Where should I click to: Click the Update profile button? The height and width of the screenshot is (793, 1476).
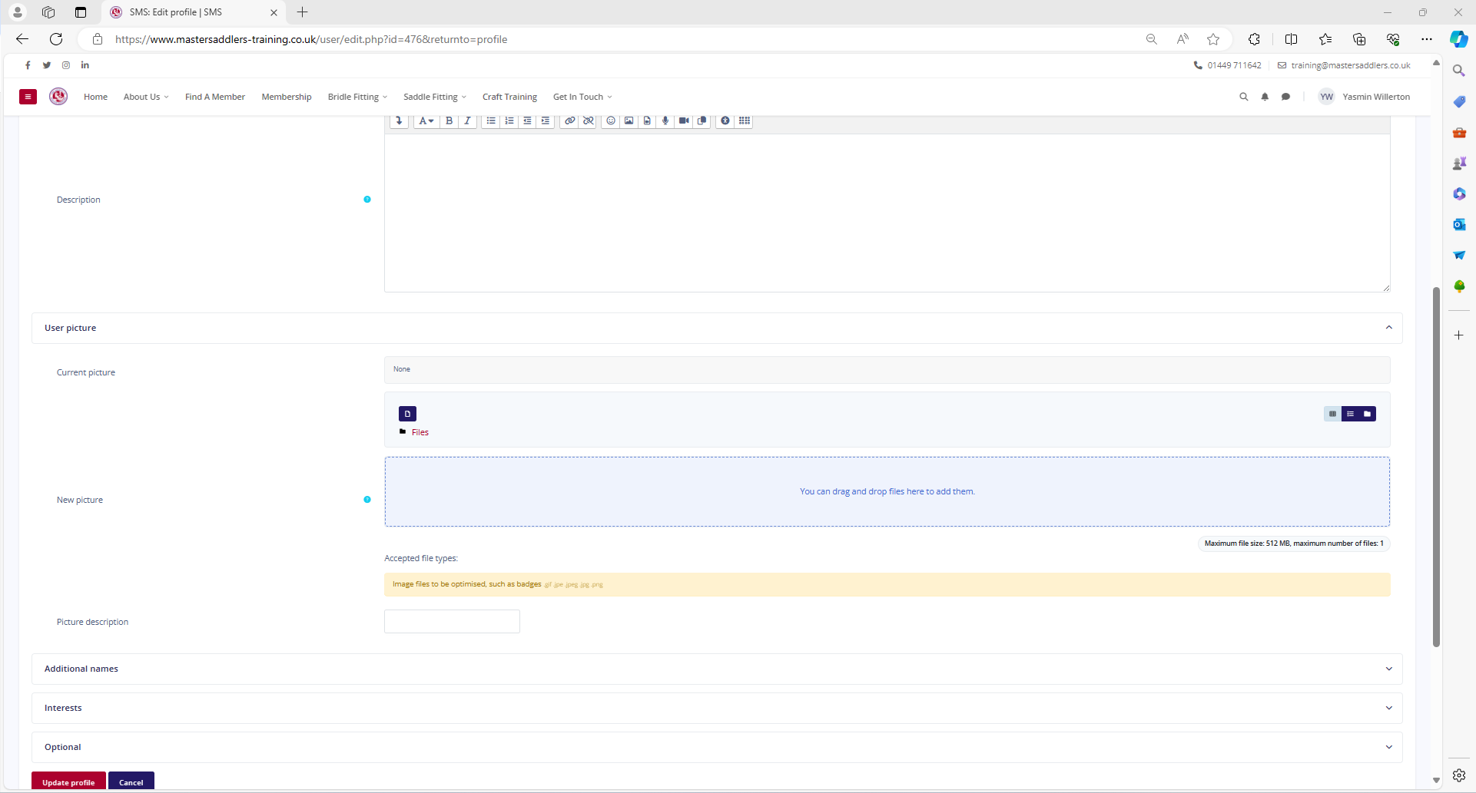(68, 781)
